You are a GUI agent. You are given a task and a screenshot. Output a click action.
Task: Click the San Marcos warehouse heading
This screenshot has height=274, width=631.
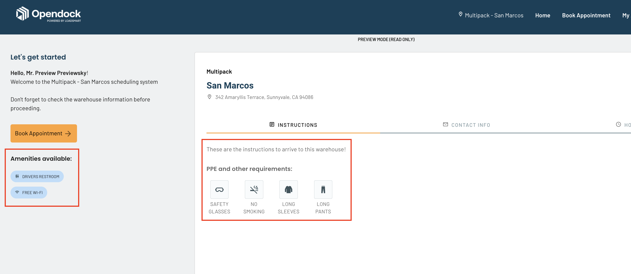pos(230,85)
